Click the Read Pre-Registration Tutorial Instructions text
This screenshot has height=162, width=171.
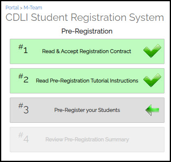coord(87,81)
